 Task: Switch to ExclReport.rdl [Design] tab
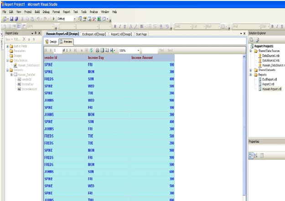point(94,34)
